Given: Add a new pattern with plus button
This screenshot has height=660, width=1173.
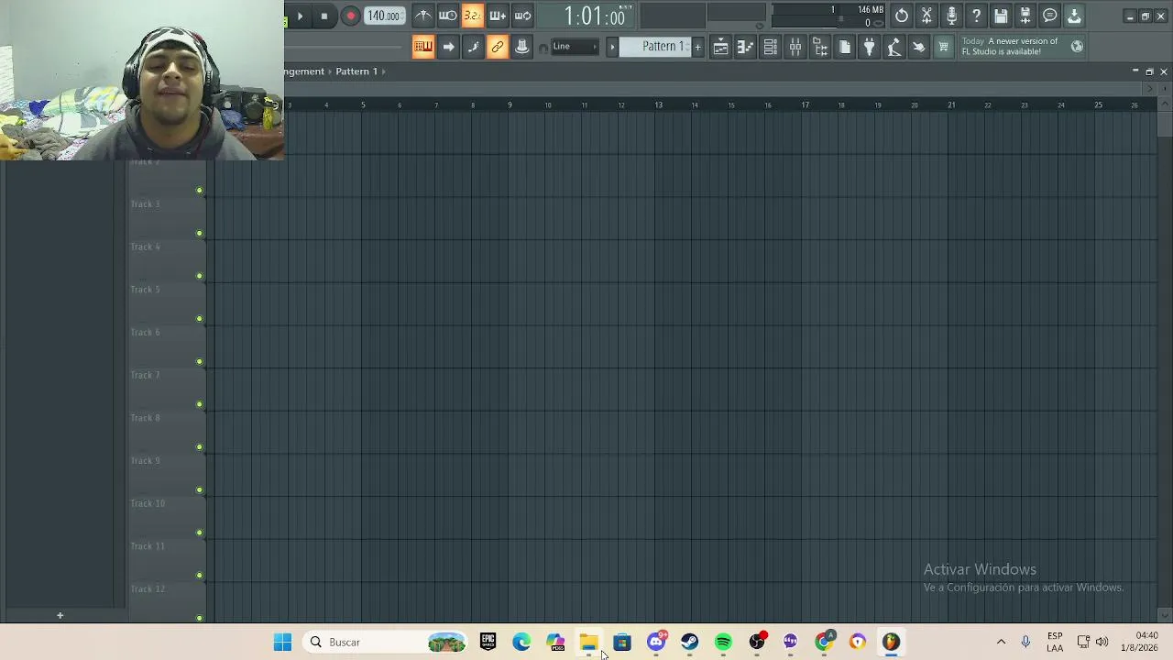Looking at the screenshot, I should click(x=697, y=47).
